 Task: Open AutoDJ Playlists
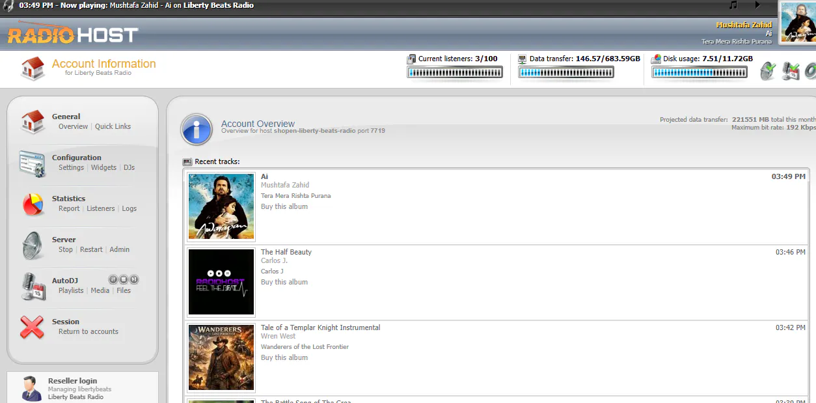point(71,290)
